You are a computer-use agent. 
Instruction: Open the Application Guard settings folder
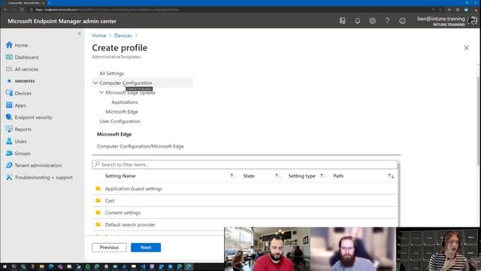pyautogui.click(x=134, y=189)
